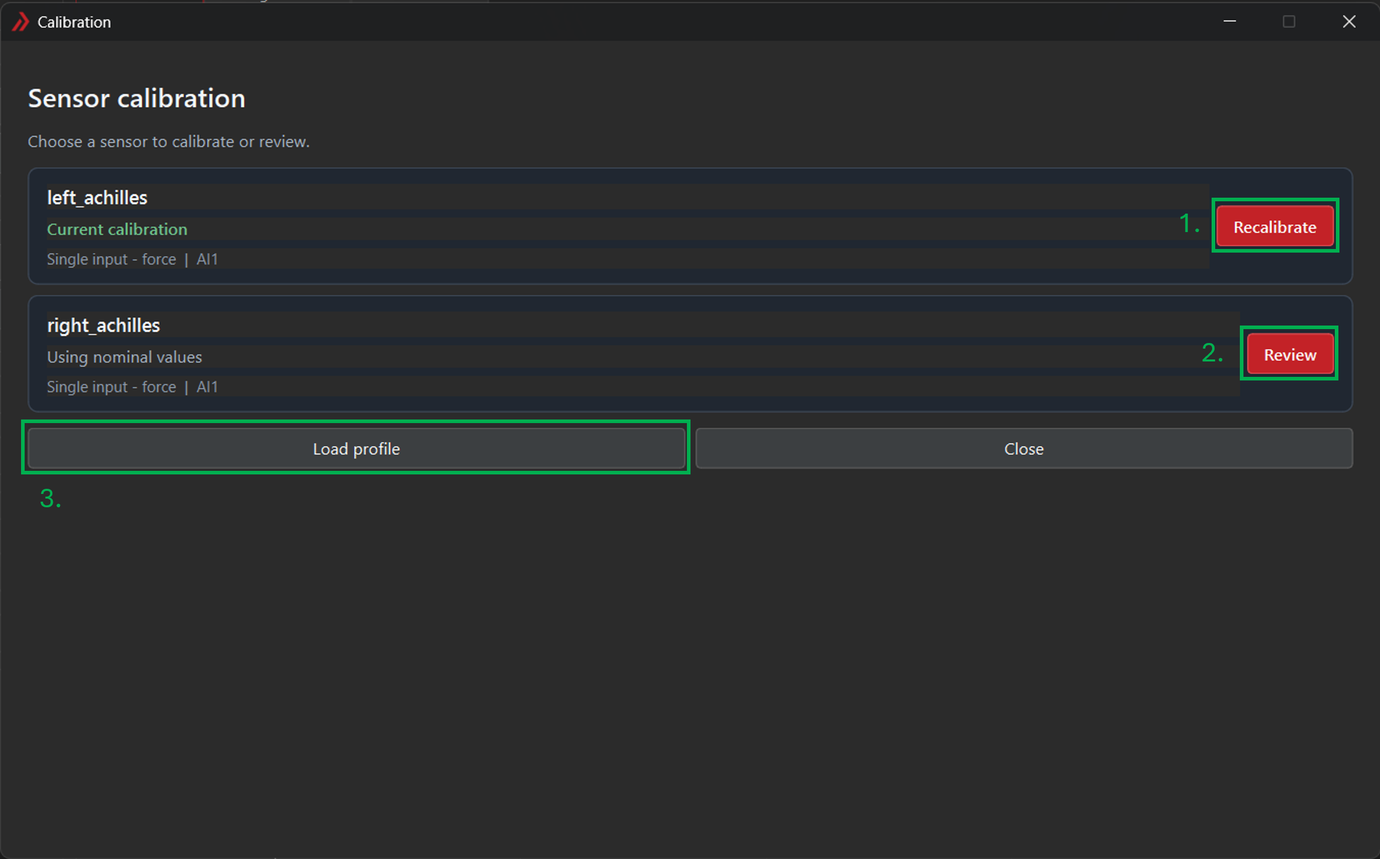
Task: Minimize the Calibration window
Action: [x=1230, y=22]
